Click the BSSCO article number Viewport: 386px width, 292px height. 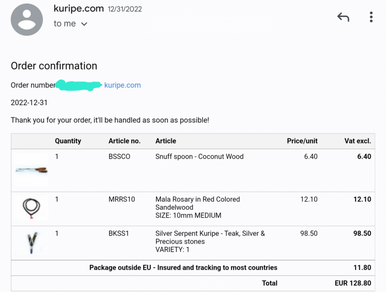(119, 157)
